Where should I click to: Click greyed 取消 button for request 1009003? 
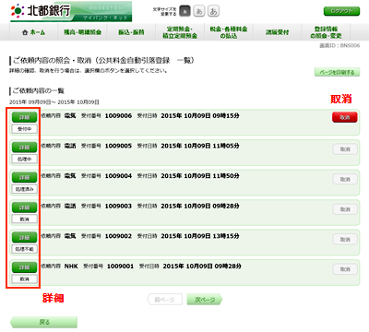click(345, 209)
